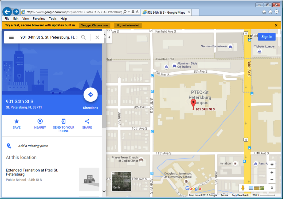This screenshot has height=199, width=283.
Task: Open the Google Maps hamburger menu
Action: (11, 37)
